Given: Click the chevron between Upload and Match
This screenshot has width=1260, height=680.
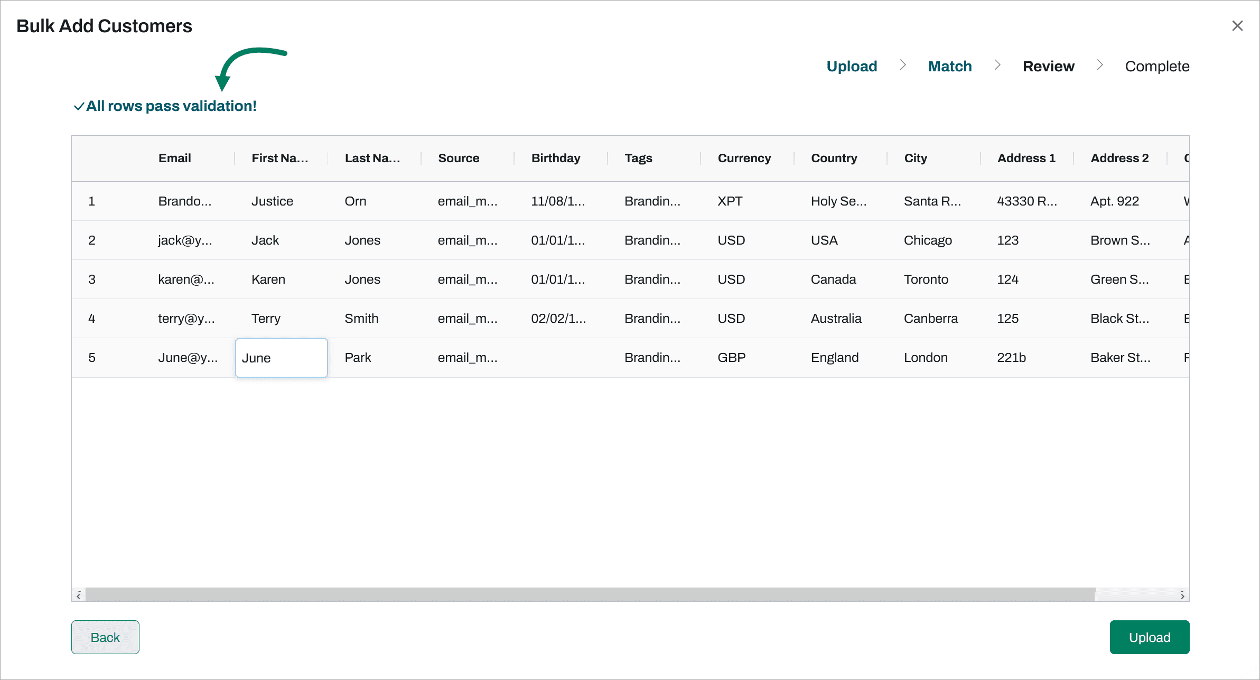Looking at the screenshot, I should point(903,64).
